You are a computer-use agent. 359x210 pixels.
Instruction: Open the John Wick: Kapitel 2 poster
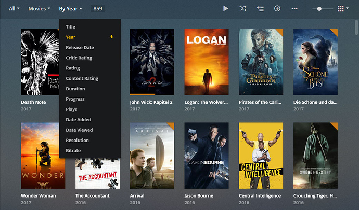(x=152, y=62)
